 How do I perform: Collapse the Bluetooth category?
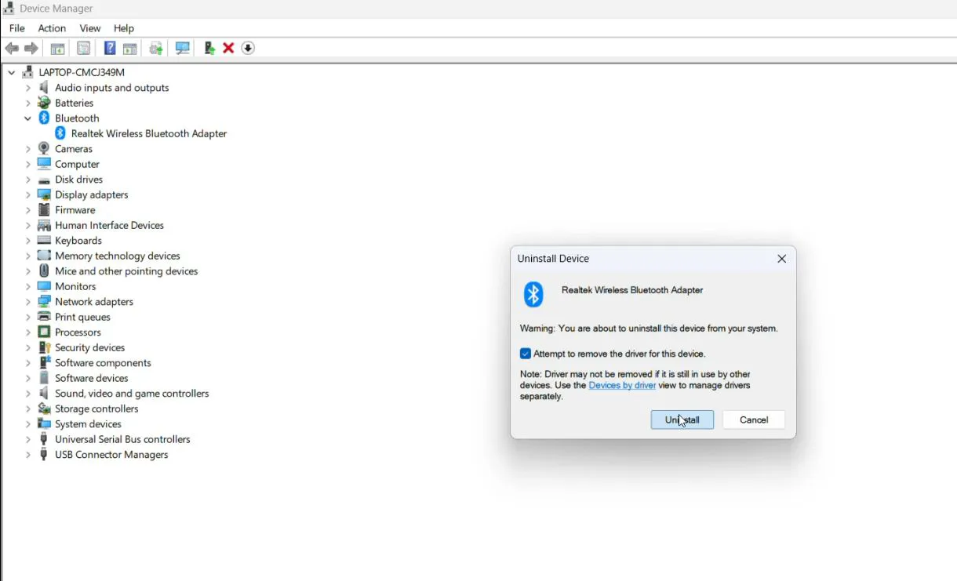click(x=29, y=118)
